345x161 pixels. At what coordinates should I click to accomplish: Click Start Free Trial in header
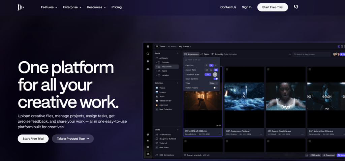(x=273, y=7)
